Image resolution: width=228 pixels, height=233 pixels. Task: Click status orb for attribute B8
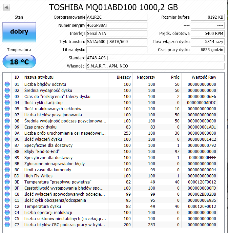pyautogui.click(x=7, y=151)
